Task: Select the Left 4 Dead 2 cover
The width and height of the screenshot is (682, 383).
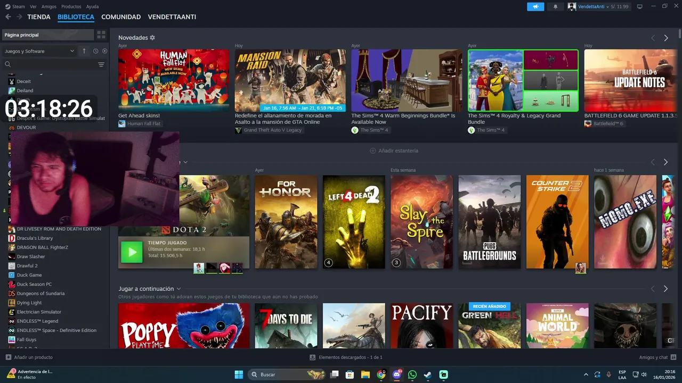Action: point(354,222)
